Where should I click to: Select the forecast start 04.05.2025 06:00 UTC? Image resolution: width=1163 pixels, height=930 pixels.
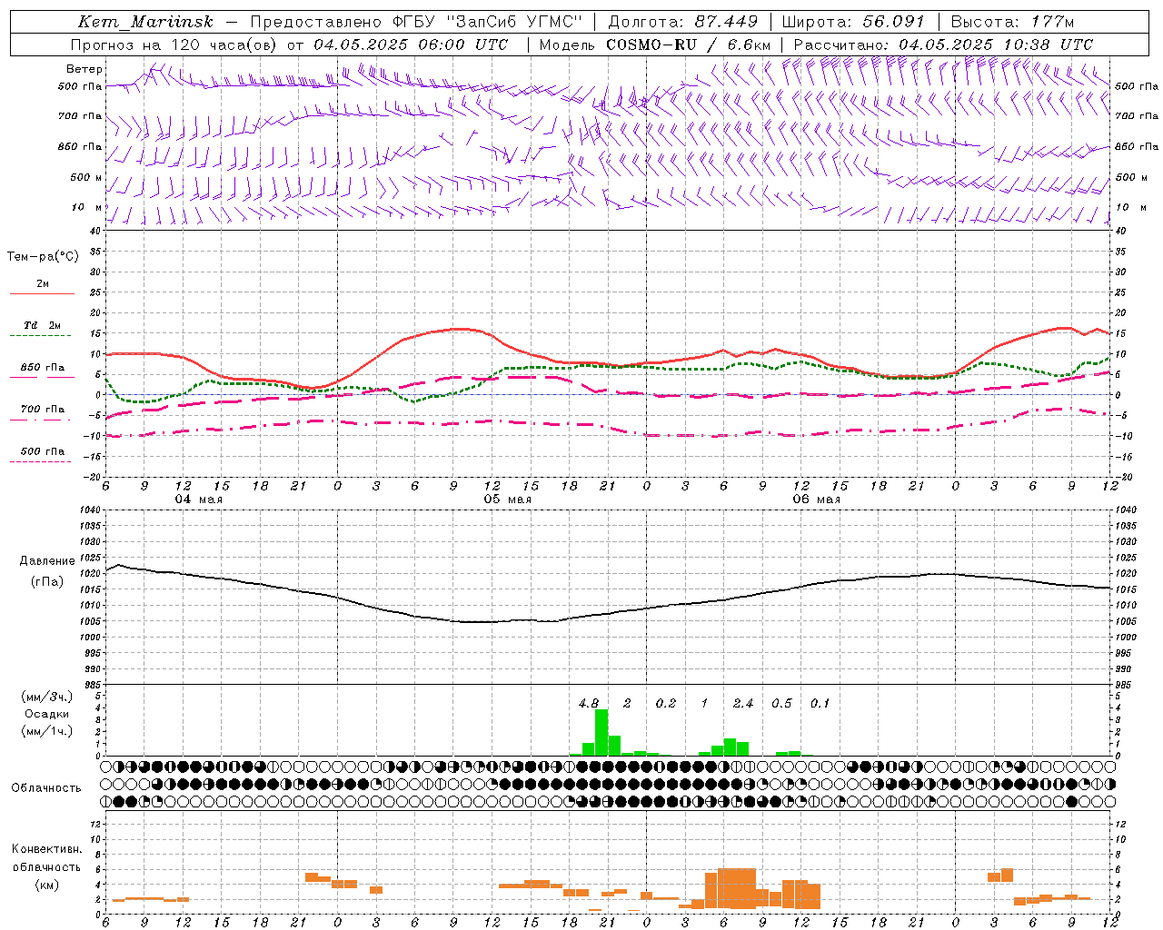pyautogui.click(x=411, y=45)
